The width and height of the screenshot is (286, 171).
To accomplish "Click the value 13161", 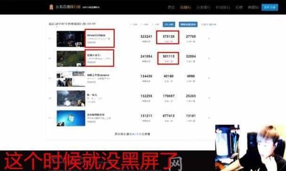I will (x=191, y=116).
